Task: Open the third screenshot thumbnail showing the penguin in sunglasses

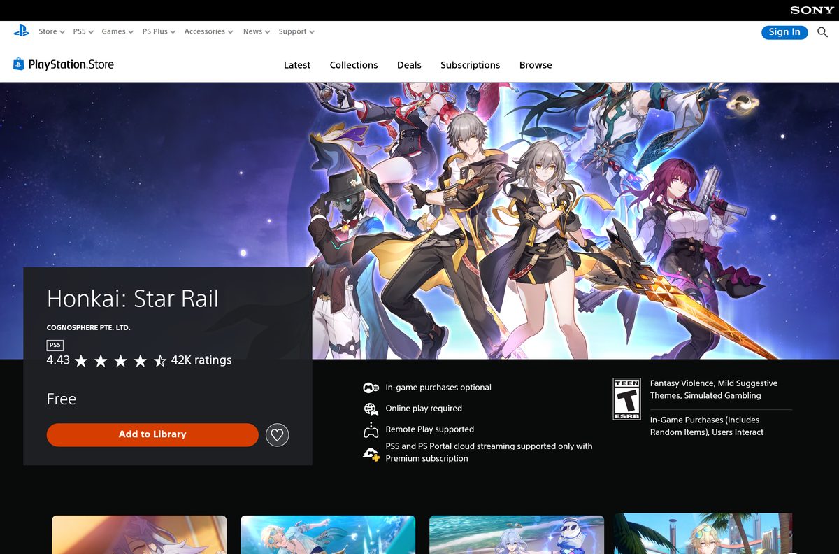Action: [517, 534]
